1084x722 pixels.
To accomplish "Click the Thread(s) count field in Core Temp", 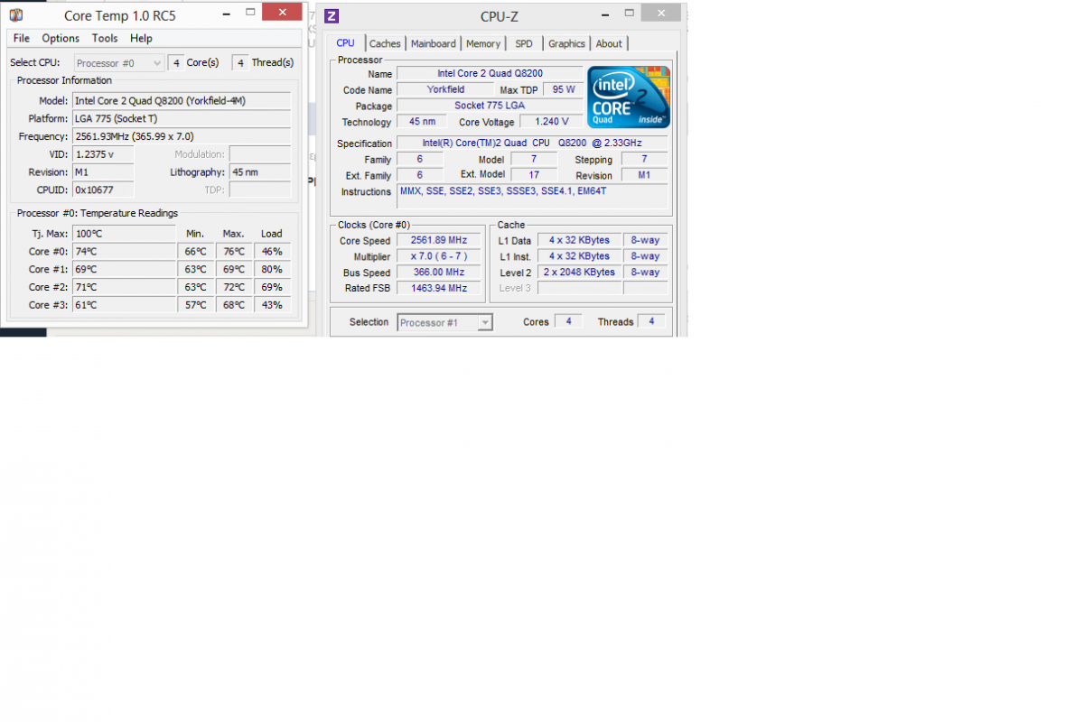I will pyautogui.click(x=240, y=63).
